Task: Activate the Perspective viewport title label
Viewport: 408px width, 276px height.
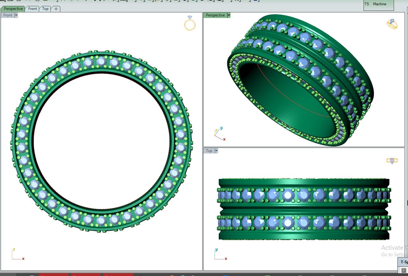Action: tap(215, 15)
